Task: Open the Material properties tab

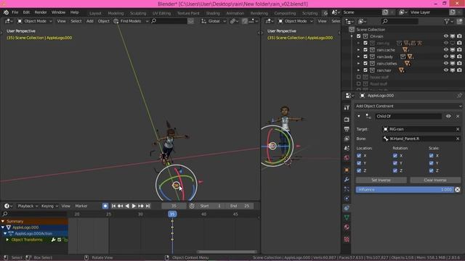Action: coord(347,227)
